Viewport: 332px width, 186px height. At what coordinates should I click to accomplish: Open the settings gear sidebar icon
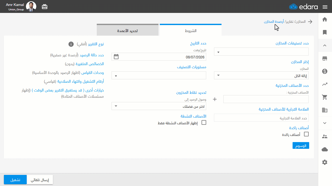[325, 162]
